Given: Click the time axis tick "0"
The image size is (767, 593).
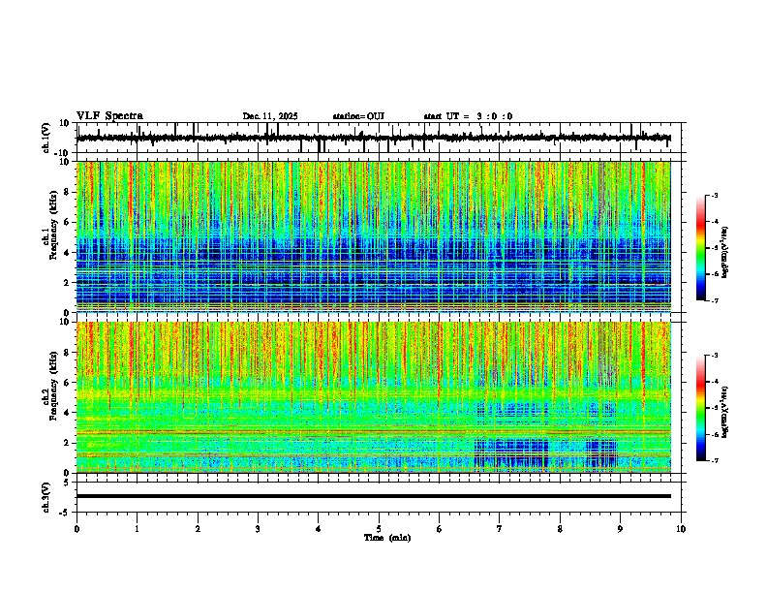Looking at the screenshot, I should [x=77, y=529].
